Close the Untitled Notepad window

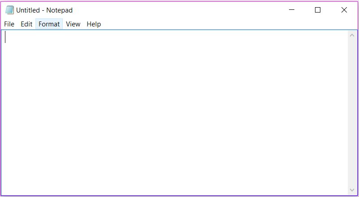(344, 10)
